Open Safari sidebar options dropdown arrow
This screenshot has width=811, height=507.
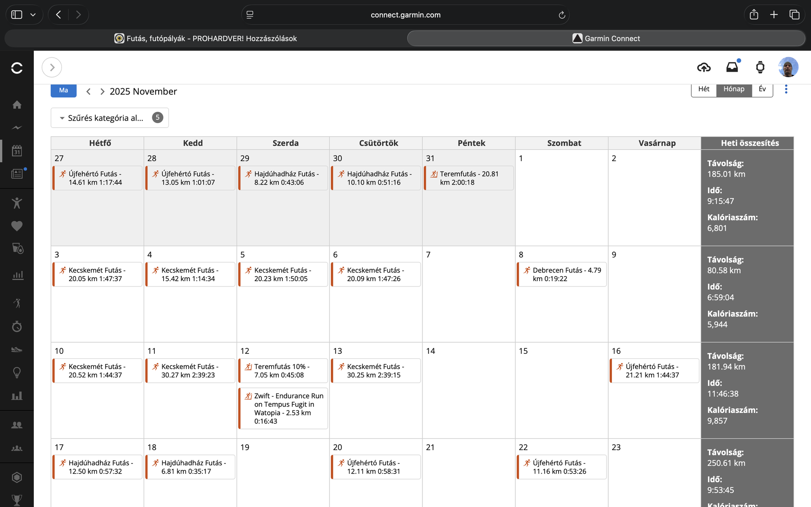pos(33,15)
